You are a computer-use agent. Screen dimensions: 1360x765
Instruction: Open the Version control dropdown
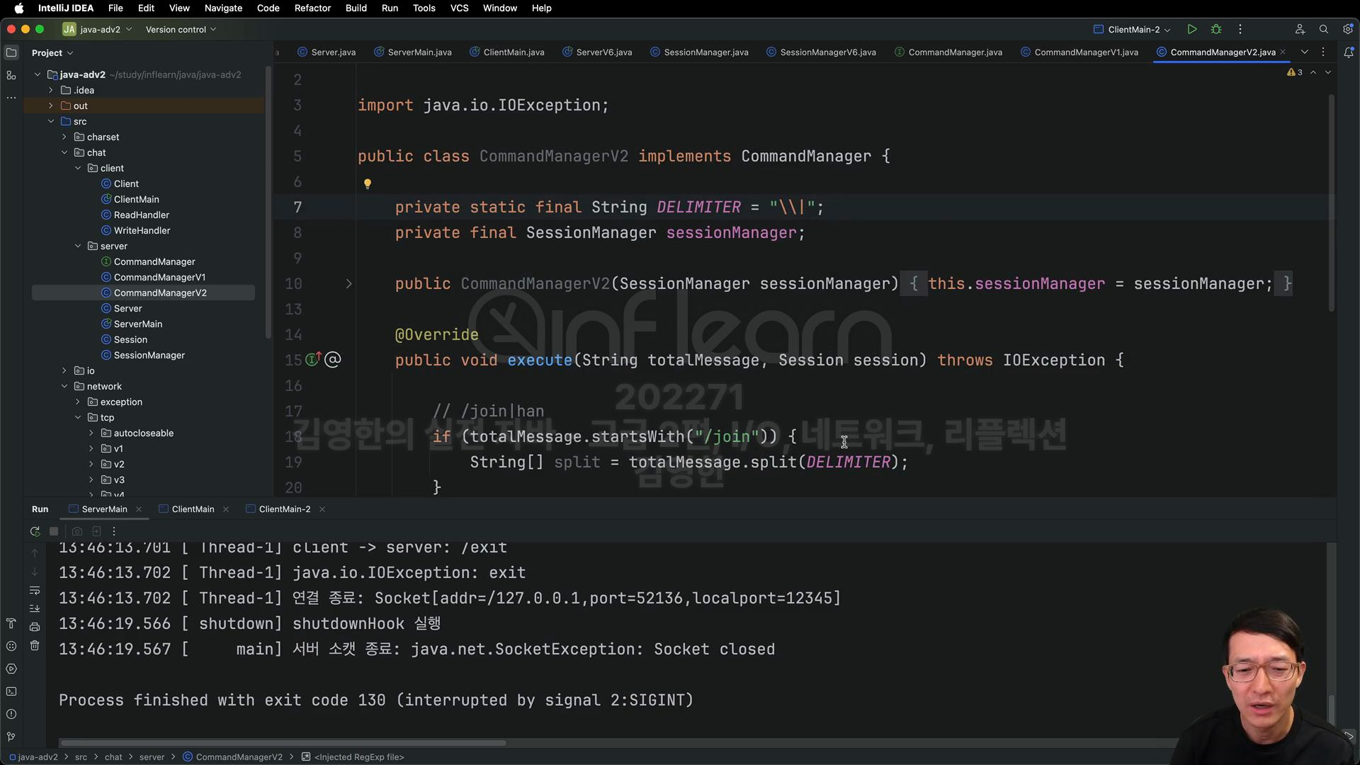(181, 29)
